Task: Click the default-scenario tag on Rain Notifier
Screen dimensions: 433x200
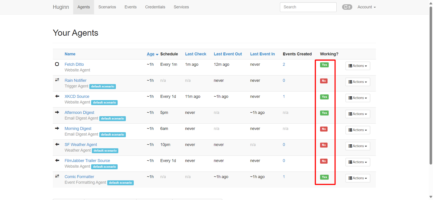Action: click(x=103, y=86)
